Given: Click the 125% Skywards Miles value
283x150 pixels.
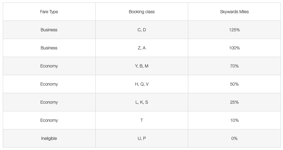Looking at the screenshot, I should 234,30.
